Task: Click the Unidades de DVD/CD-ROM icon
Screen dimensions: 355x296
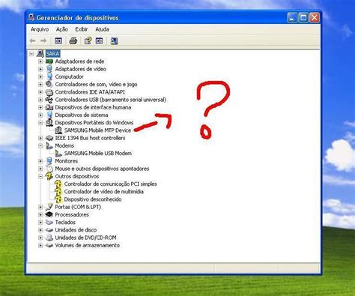Action: pos(49,238)
